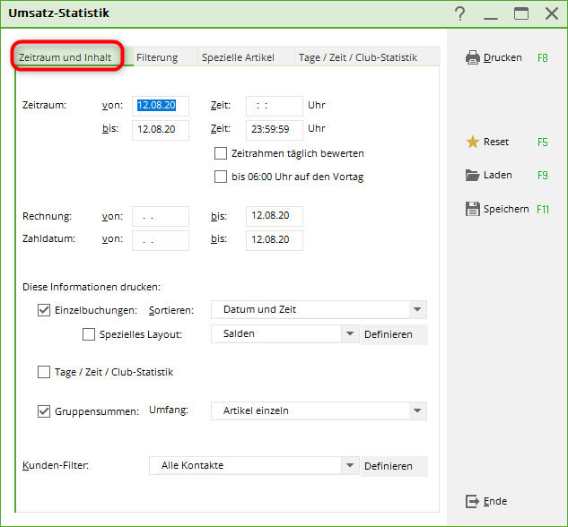Enable Zeitrahmen täglich bewerten checkbox
Image resolution: width=568 pixels, height=527 pixels.
click(221, 153)
